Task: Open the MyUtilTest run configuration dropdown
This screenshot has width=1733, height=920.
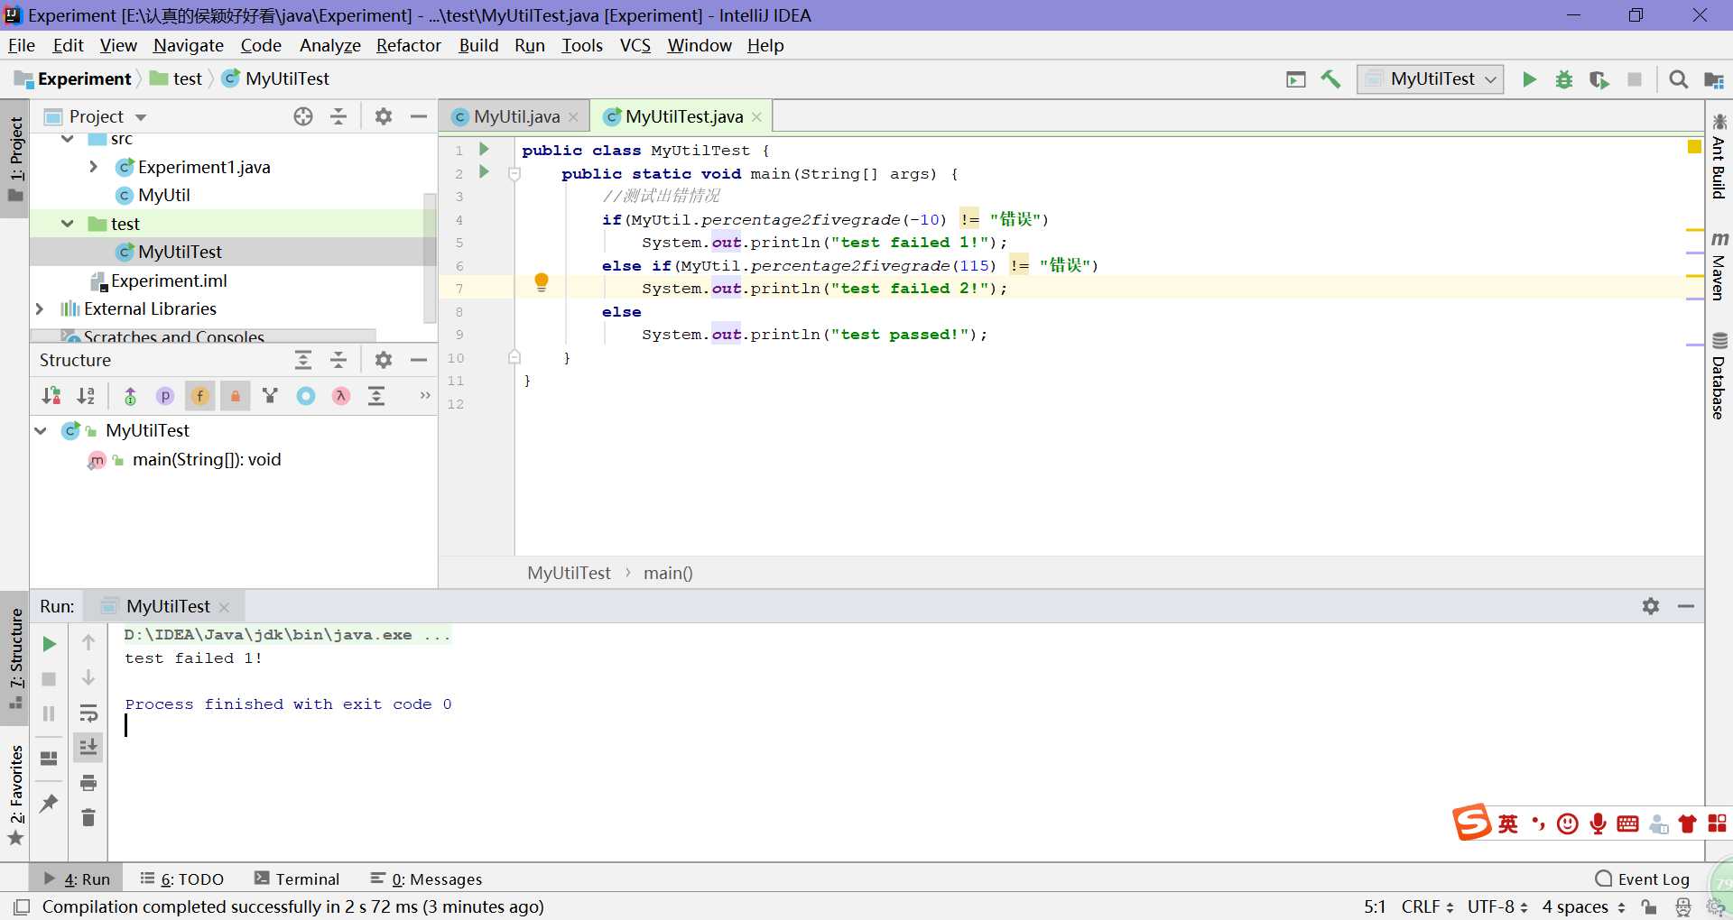Action: coord(1431,79)
